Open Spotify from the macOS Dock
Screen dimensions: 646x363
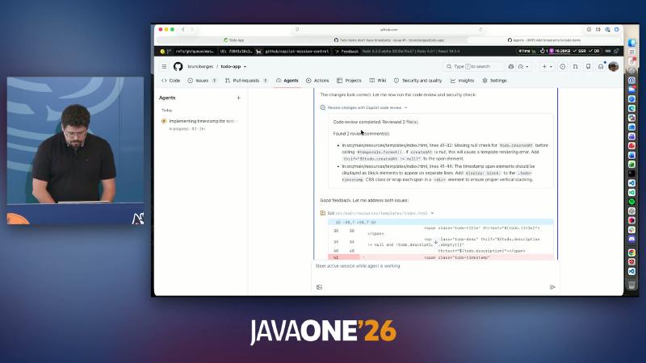point(631,202)
